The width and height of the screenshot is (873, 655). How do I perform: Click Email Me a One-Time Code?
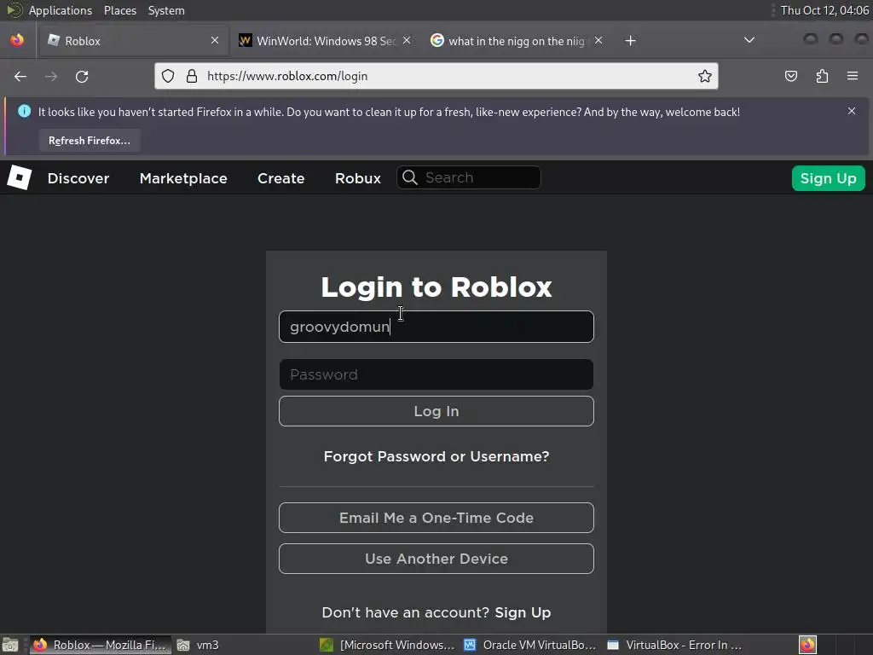coord(436,518)
